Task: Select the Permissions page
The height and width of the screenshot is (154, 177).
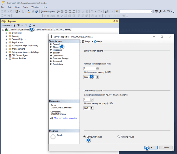Action: pyautogui.click(x=58, y=64)
